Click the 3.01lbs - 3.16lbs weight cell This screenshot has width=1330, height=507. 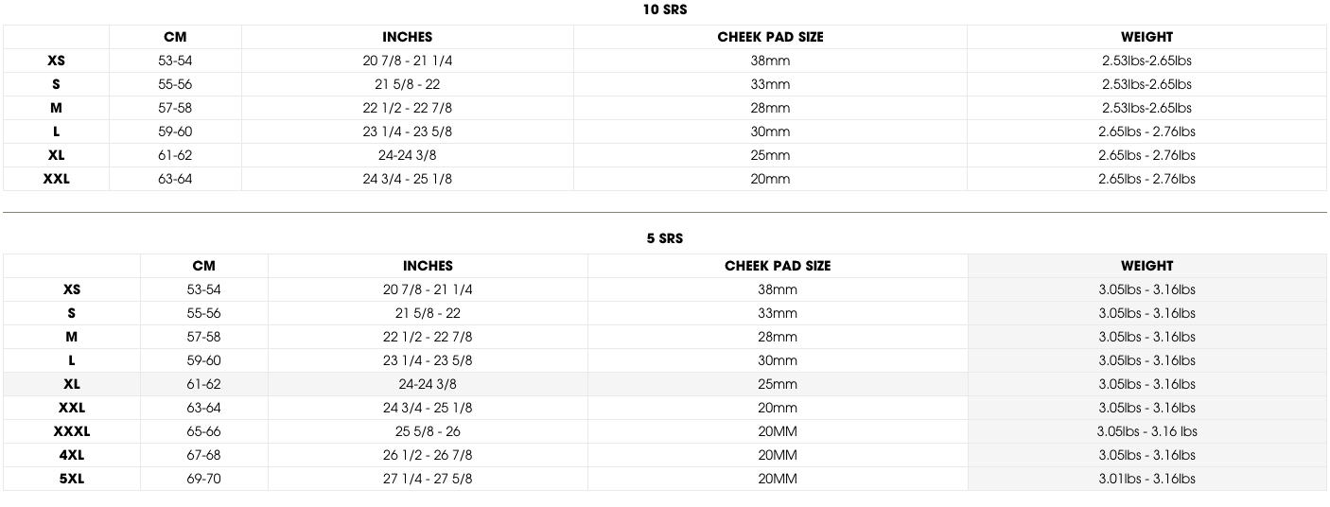point(1146,479)
